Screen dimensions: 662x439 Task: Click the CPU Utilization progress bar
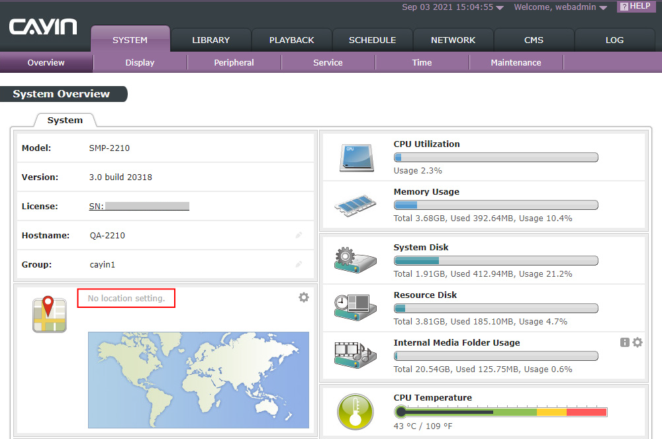(496, 158)
